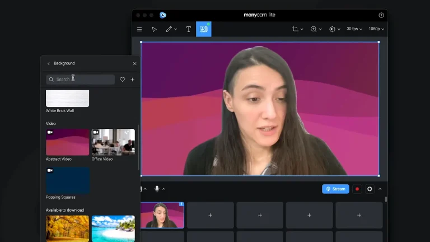Open the hamburger menu in ManyCam toolbar

[139, 29]
